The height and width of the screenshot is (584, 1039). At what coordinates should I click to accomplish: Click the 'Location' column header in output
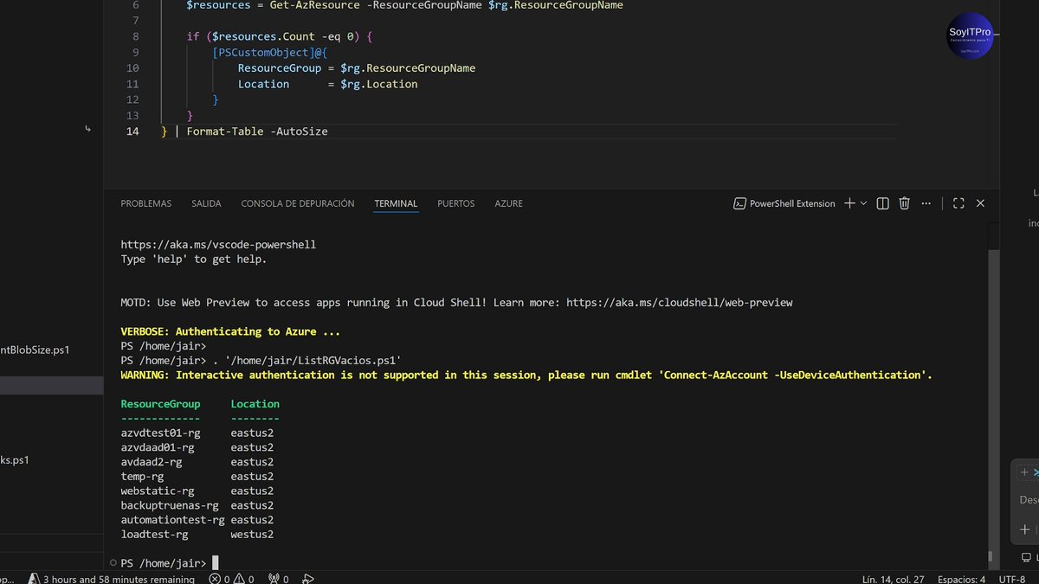(x=255, y=404)
